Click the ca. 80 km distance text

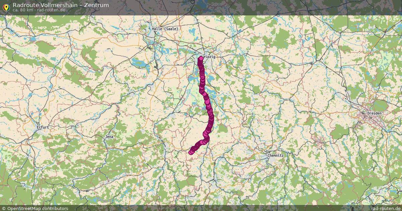pyautogui.click(x=23, y=10)
